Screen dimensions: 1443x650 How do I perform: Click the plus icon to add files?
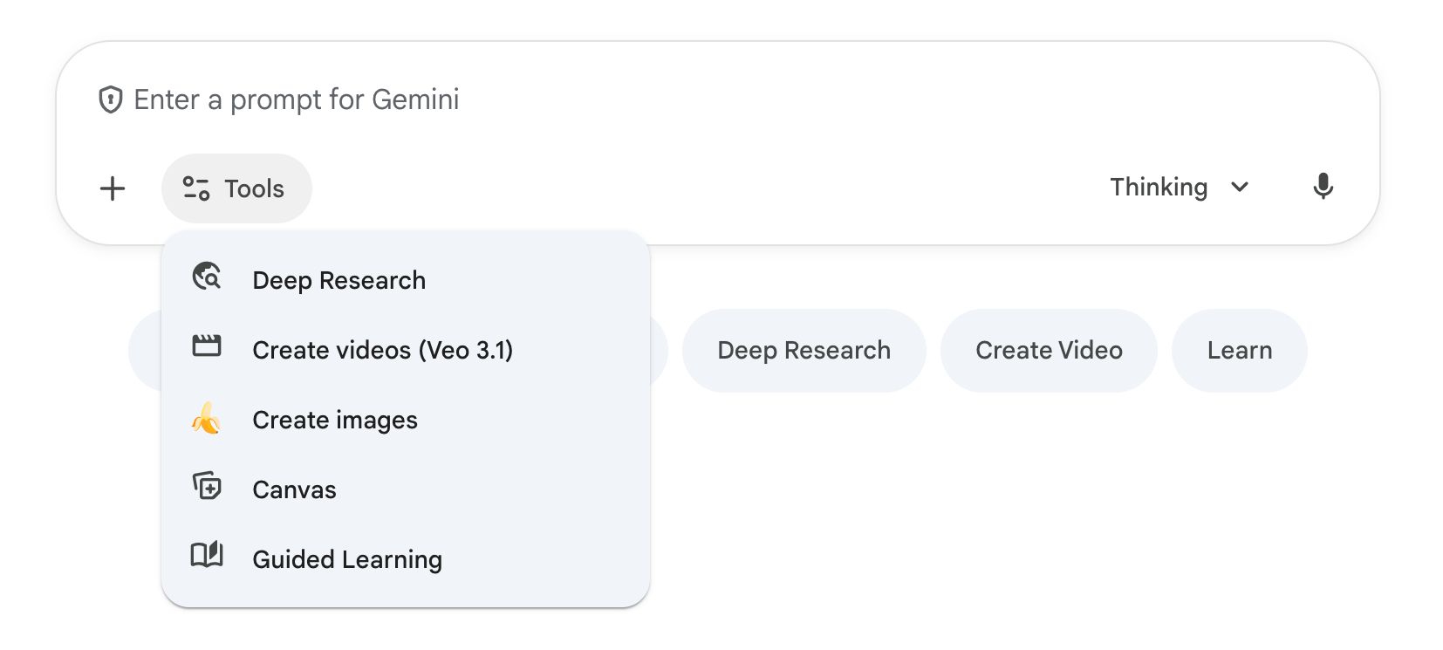point(113,188)
